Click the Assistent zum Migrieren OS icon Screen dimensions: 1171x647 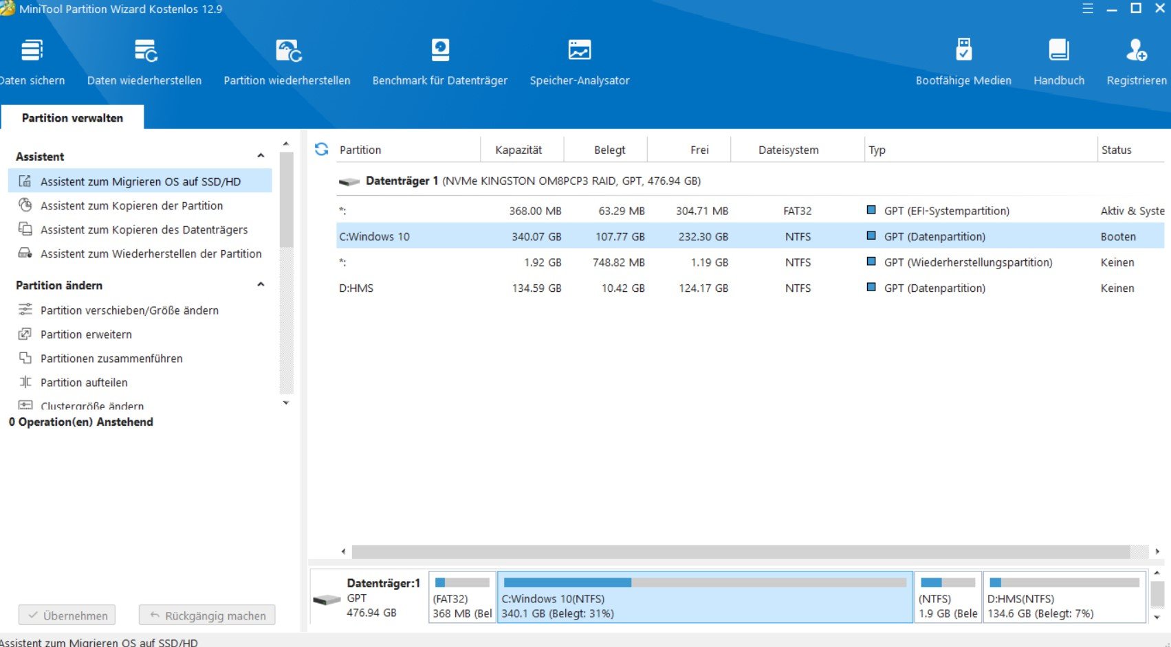click(x=25, y=181)
